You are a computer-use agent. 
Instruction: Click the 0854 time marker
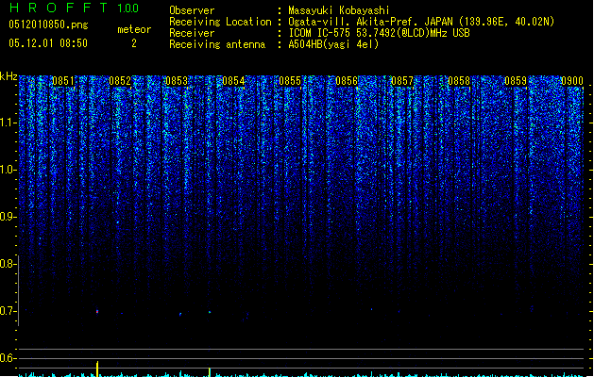(x=233, y=81)
